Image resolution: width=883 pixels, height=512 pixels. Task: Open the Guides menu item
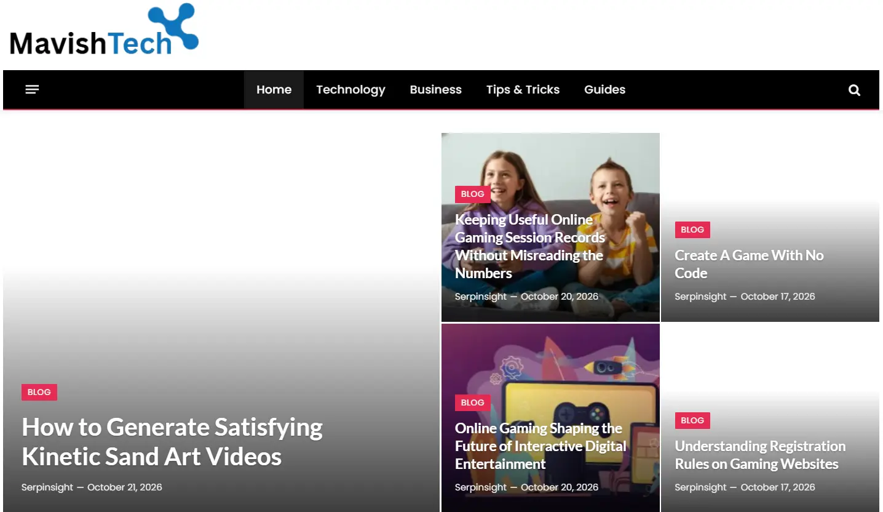click(604, 90)
